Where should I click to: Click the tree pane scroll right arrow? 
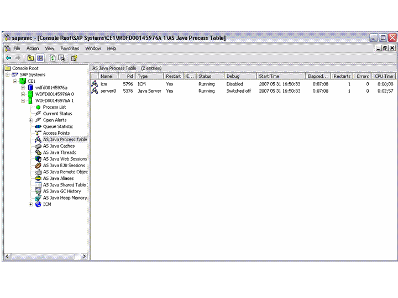coord(84,257)
